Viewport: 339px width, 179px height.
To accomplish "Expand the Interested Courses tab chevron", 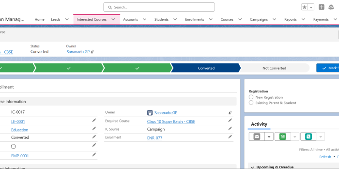I will point(113,19).
